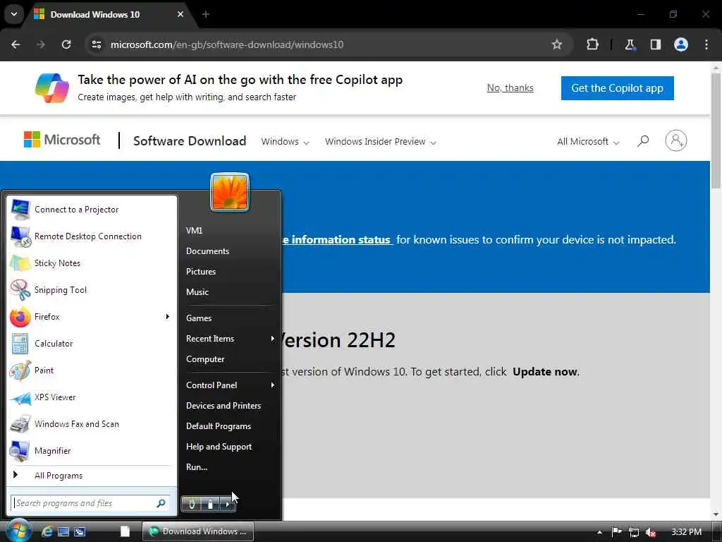Viewport: 722px width, 542px height.
Task: Click the Get the Copilot app button
Action: (617, 88)
